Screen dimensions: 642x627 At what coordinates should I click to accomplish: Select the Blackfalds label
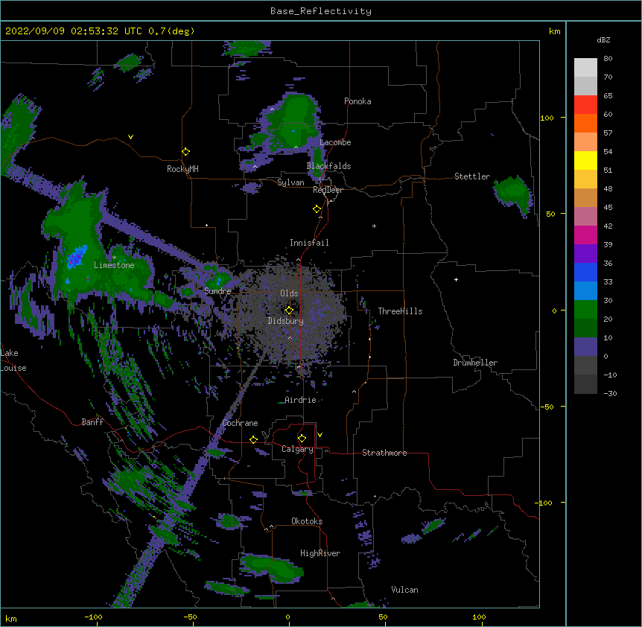click(328, 166)
